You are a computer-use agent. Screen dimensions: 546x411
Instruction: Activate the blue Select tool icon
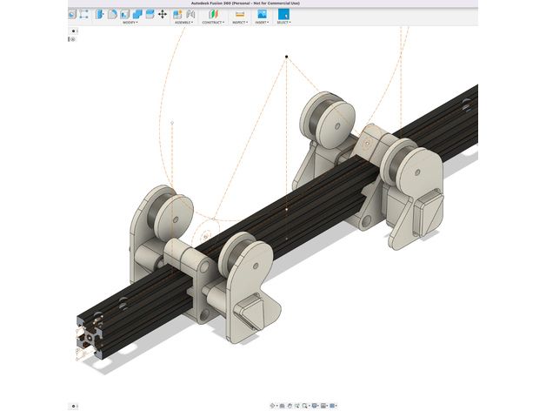pyautogui.click(x=283, y=15)
